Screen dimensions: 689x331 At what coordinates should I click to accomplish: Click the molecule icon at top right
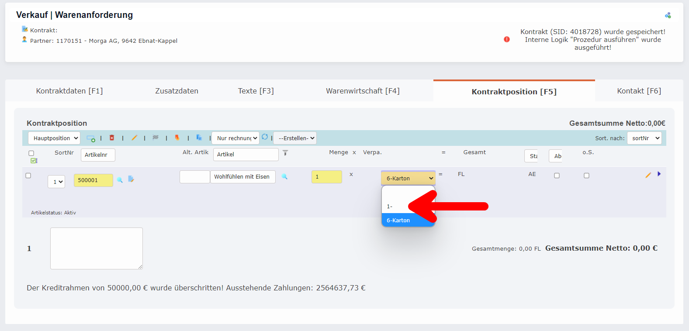coord(668,15)
